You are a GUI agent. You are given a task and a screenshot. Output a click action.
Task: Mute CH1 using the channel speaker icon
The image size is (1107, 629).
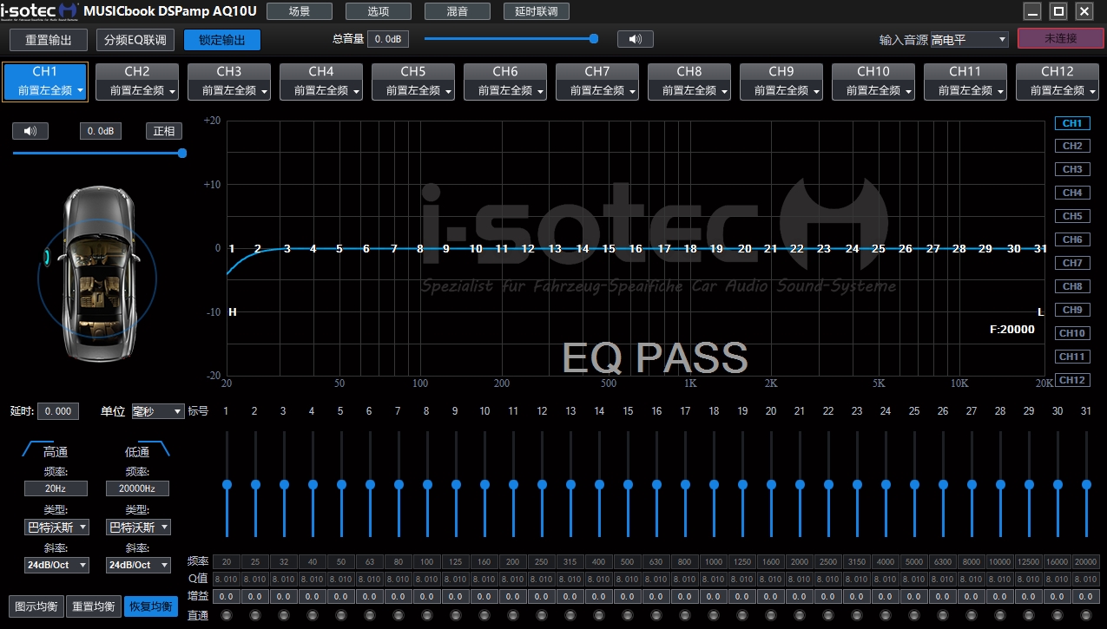(30, 131)
